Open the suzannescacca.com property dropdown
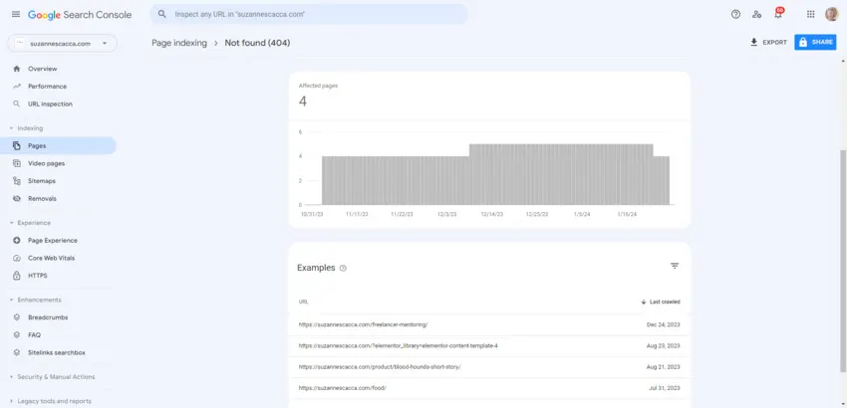The height and width of the screenshot is (408, 847). (x=62, y=43)
